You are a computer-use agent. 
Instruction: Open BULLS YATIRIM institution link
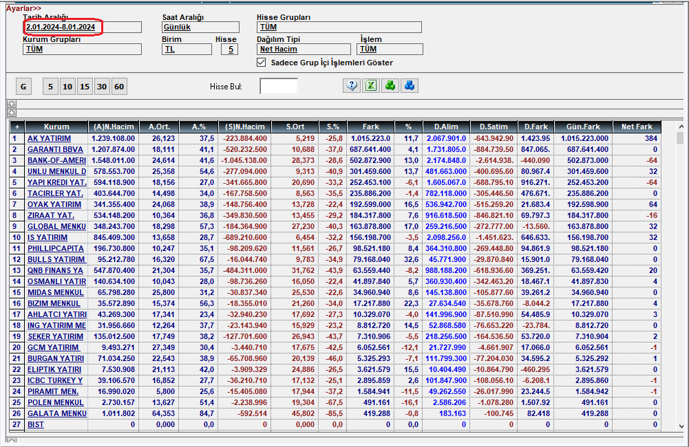[x=56, y=259]
